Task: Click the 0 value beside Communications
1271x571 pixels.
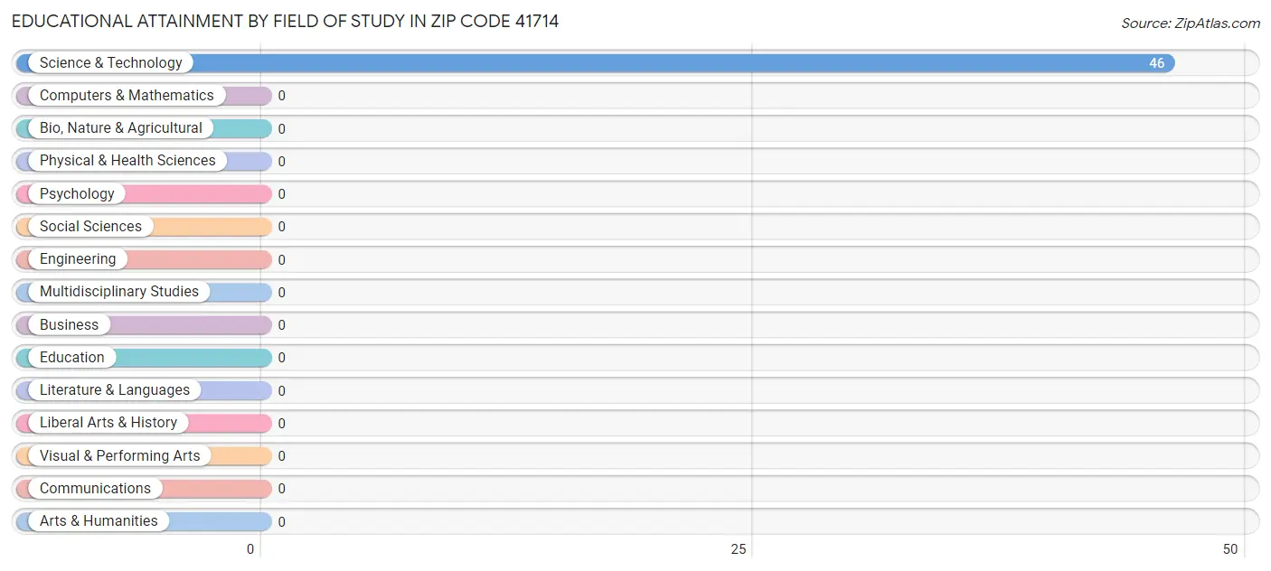Action: [282, 489]
